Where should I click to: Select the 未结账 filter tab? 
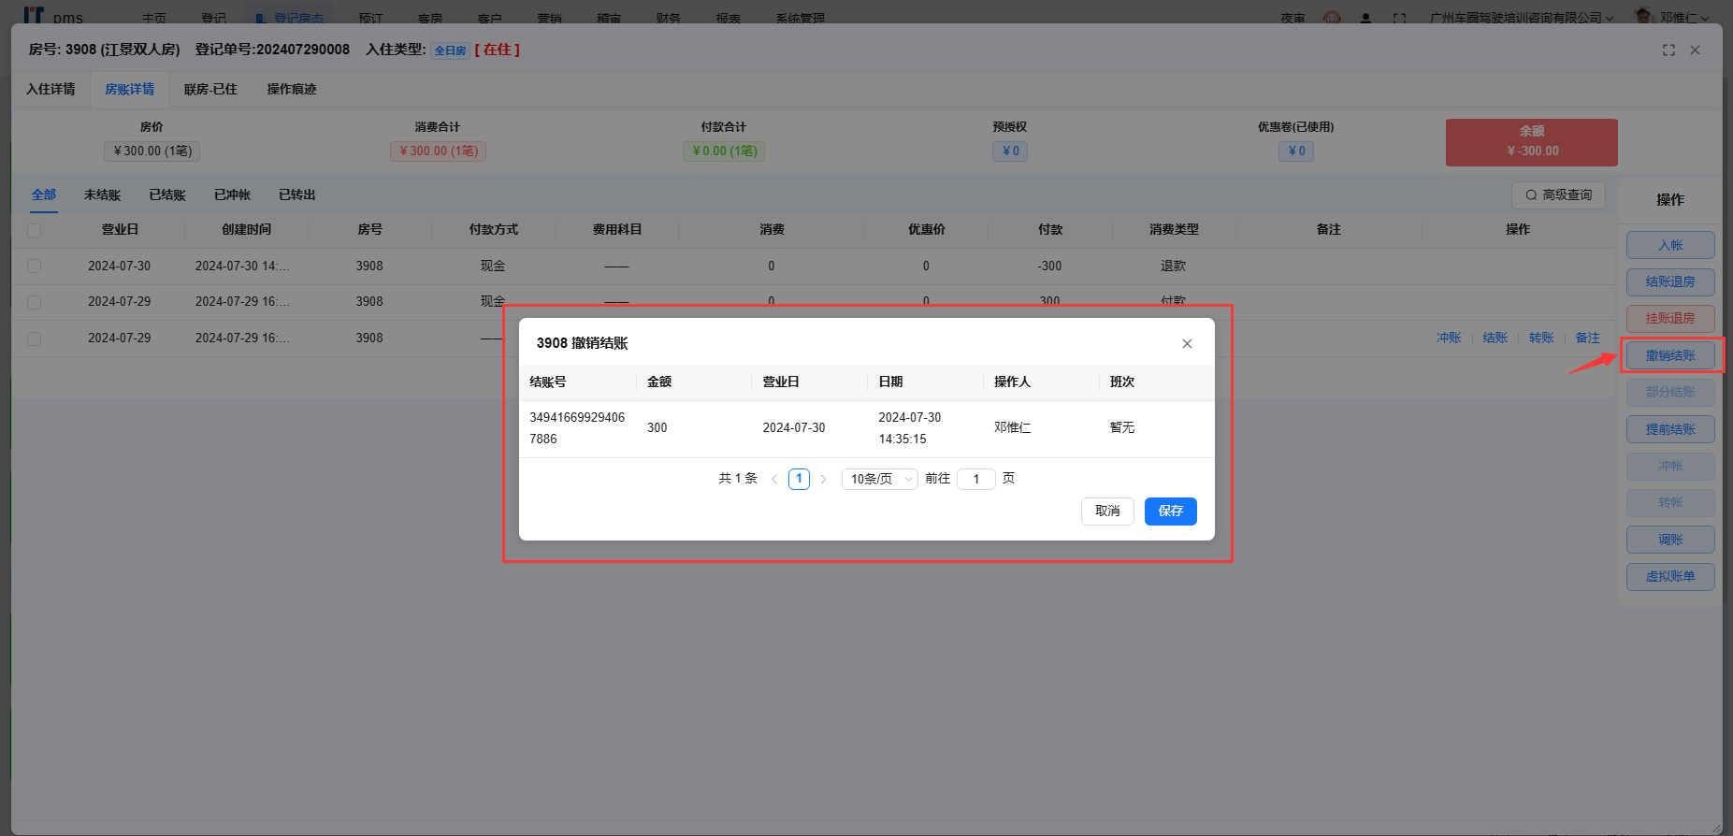point(102,195)
